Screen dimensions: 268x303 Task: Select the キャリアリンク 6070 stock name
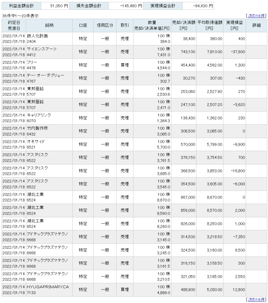pyautogui.click(x=39, y=118)
